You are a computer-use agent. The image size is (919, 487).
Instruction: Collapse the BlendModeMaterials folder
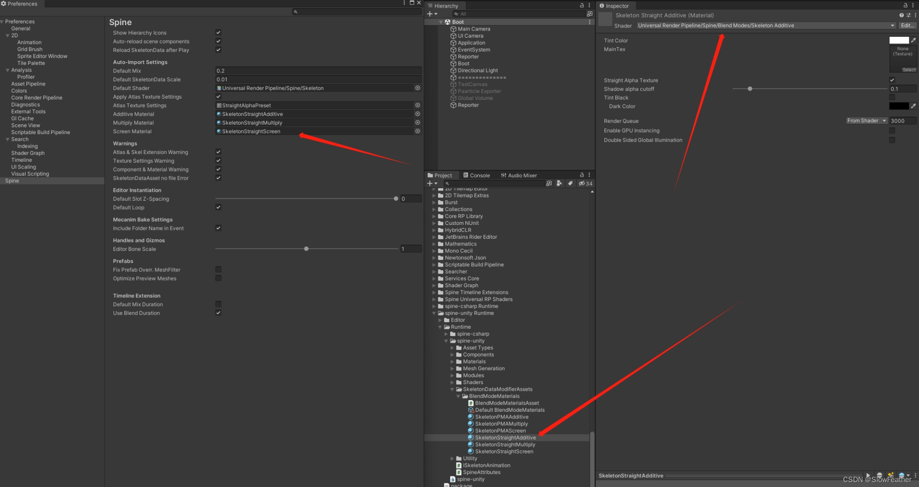[458, 396]
